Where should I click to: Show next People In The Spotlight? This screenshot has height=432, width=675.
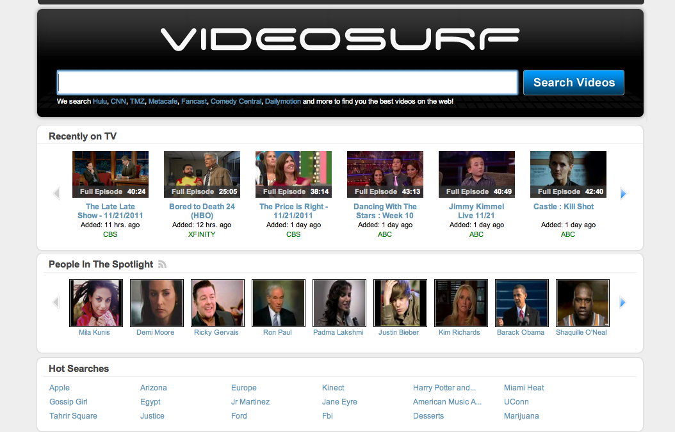coord(623,303)
